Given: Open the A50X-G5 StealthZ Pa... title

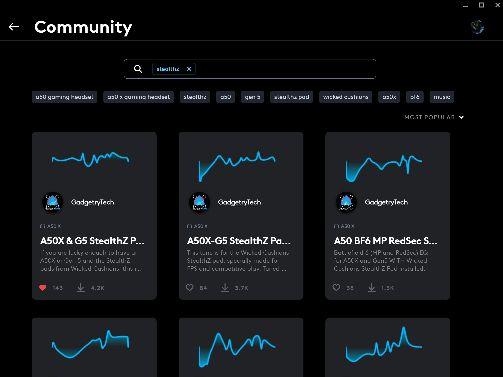Looking at the screenshot, I should click(x=239, y=241).
